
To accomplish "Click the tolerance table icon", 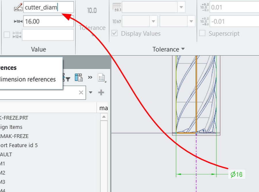I will tap(117, 7).
